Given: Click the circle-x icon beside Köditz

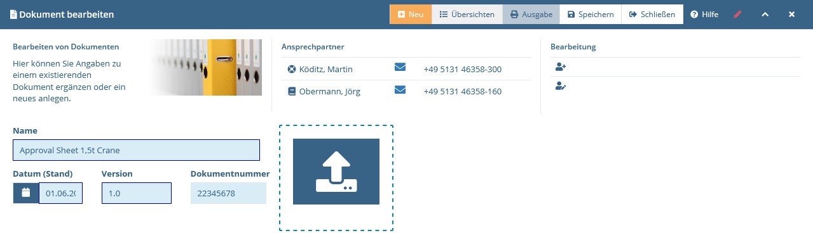Looking at the screenshot, I should (x=292, y=69).
